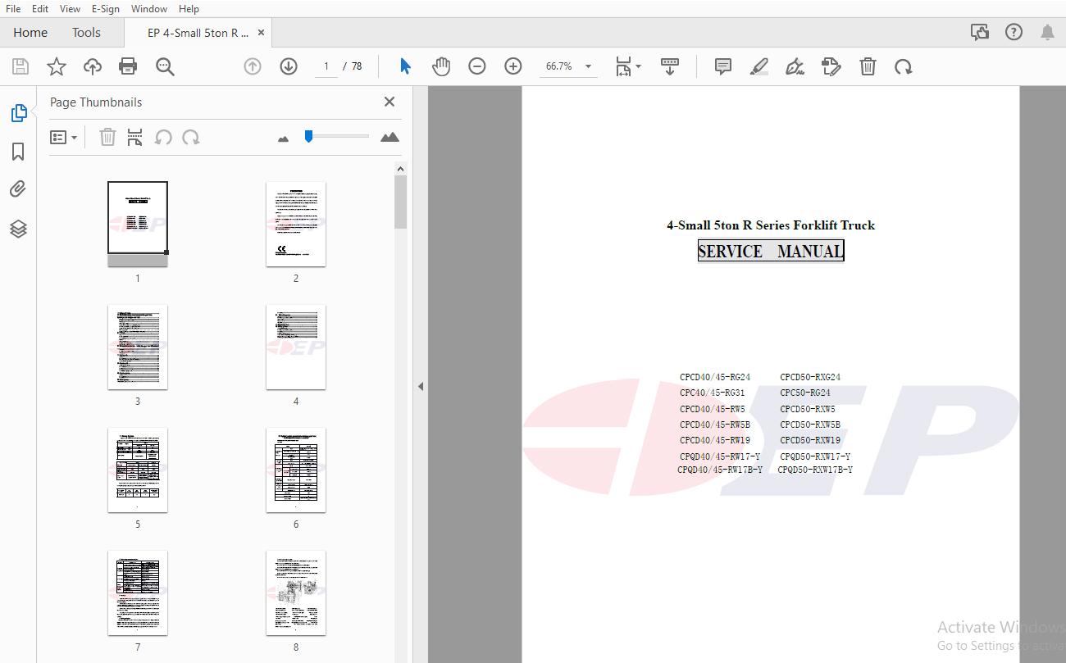1066x663 pixels.
Task: Enlarge thumbnail size large mountain icon
Action: tap(390, 137)
